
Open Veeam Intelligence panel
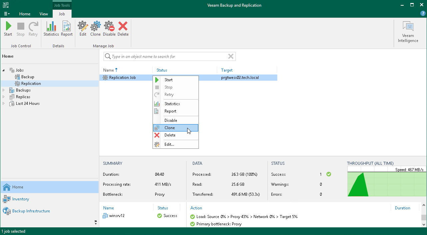[x=408, y=32]
